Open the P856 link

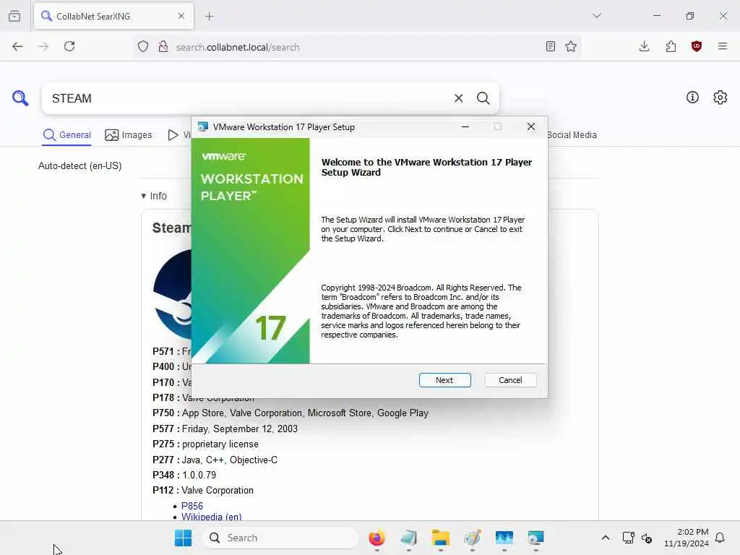pos(192,506)
